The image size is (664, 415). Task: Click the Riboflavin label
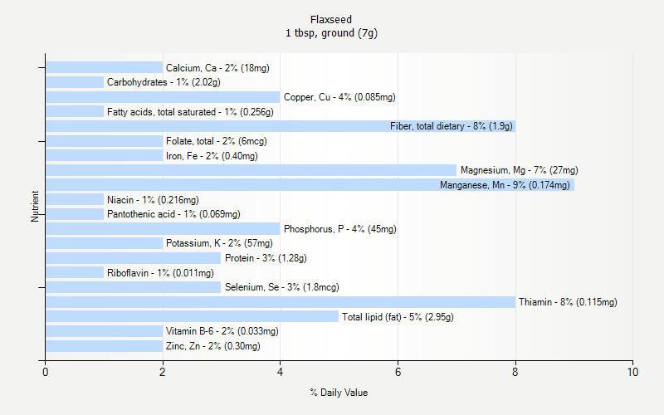click(x=159, y=272)
